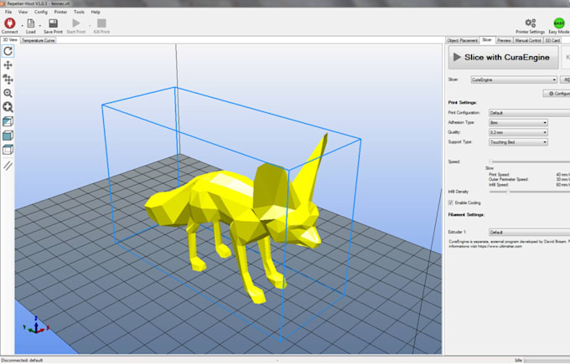Image resolution: width=570 pixels, height=364 pixels.
Task: Open the Quality dropdown
Action: (518, 132)
